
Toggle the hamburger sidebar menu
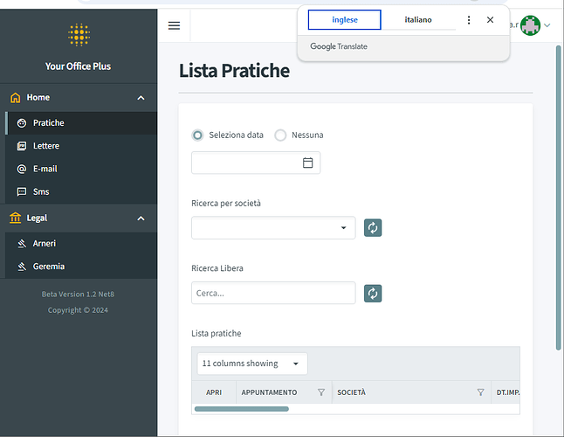click(x=174, y=25)
